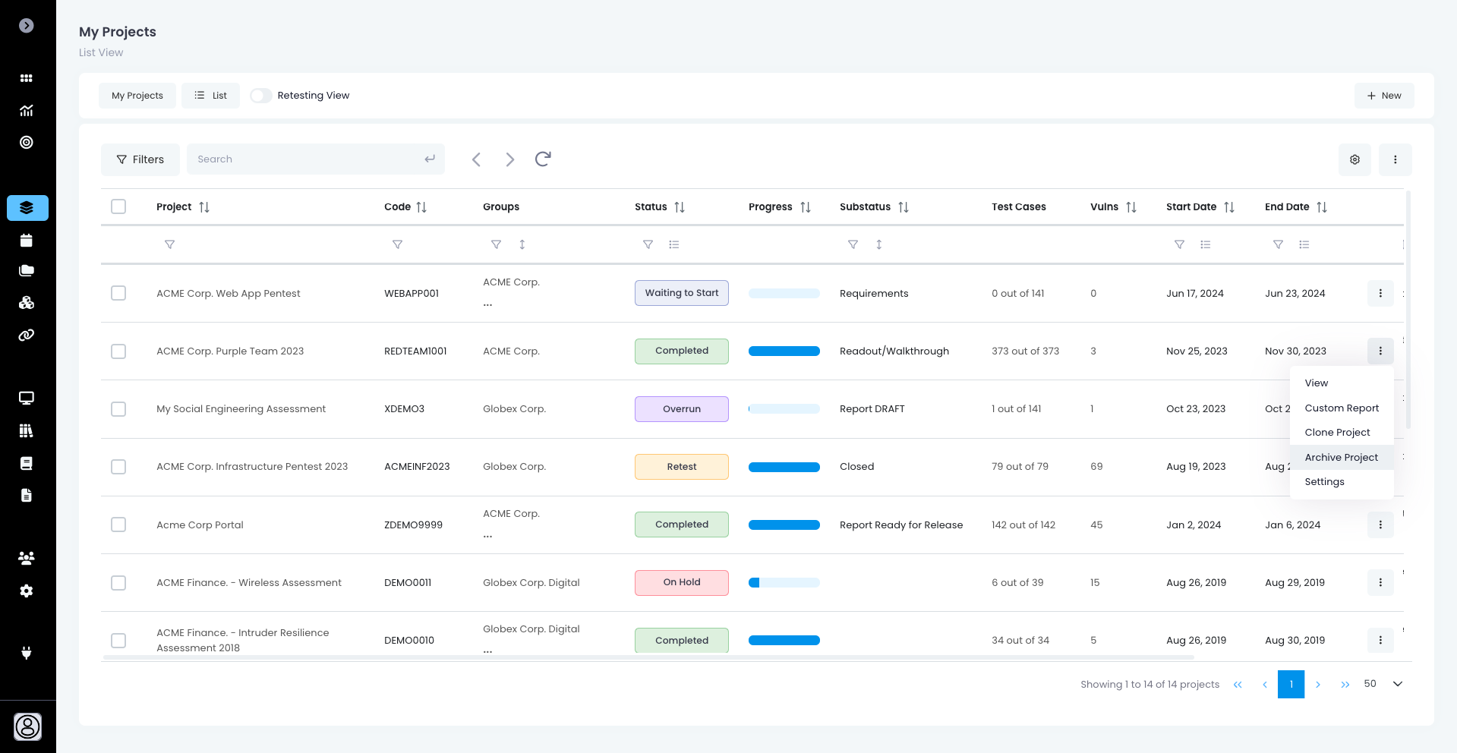Open the users team icon in the sidebar

(x=27, y=558)
